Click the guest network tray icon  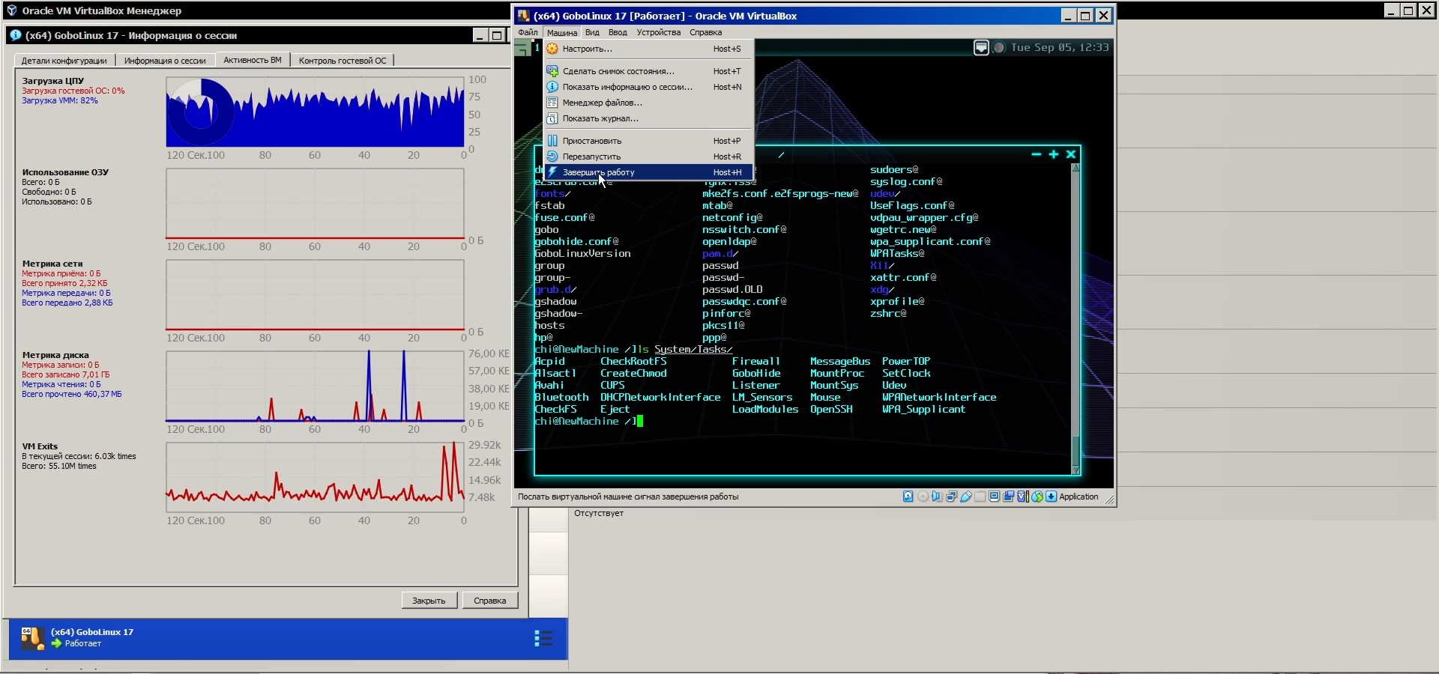point(981,48)
